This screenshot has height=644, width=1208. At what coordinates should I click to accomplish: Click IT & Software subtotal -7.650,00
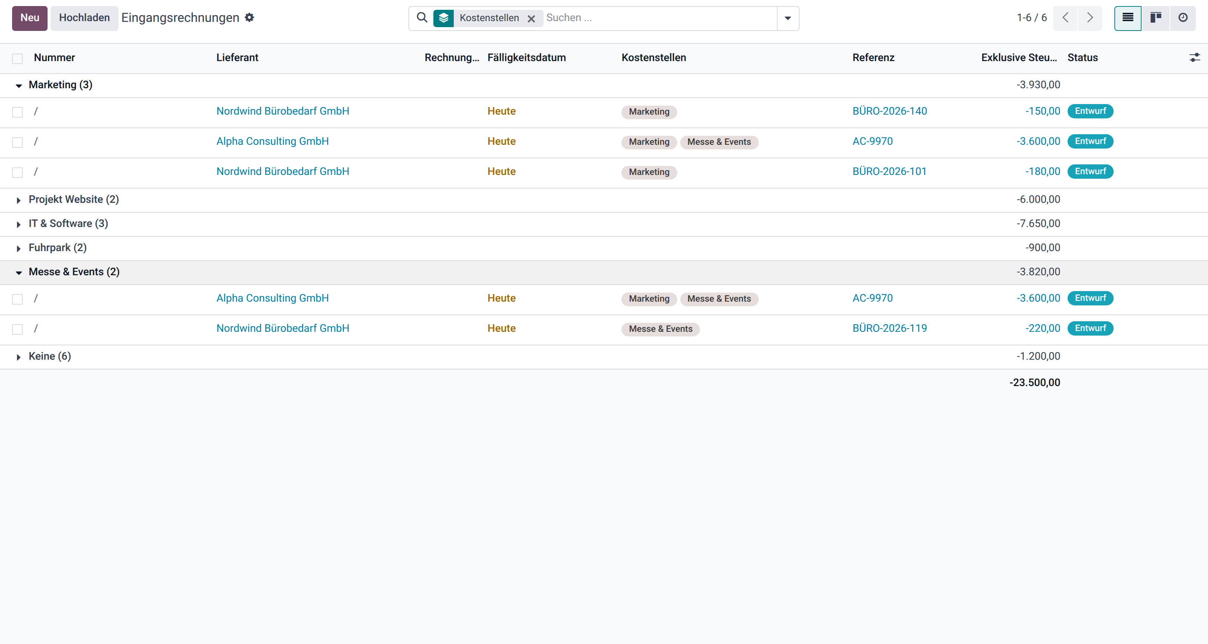coord(1038,224)
